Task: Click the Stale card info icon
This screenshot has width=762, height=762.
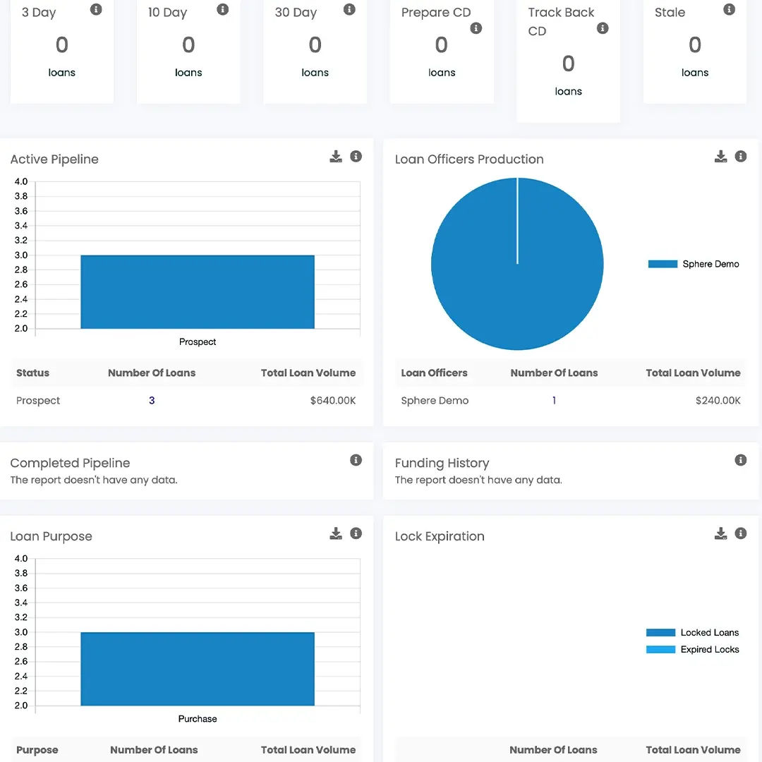Action: (x=730, y=9)
